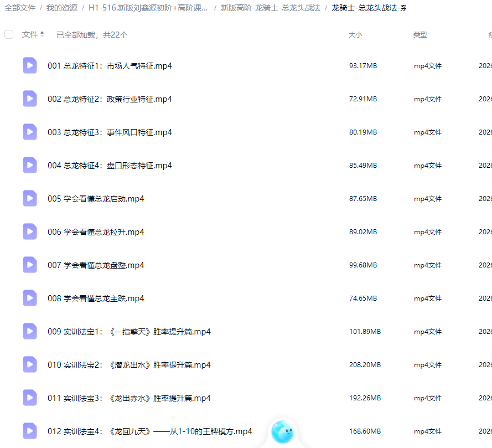
Task: Open the floating assistant bubble at the bottom
Action: [283, 431]
